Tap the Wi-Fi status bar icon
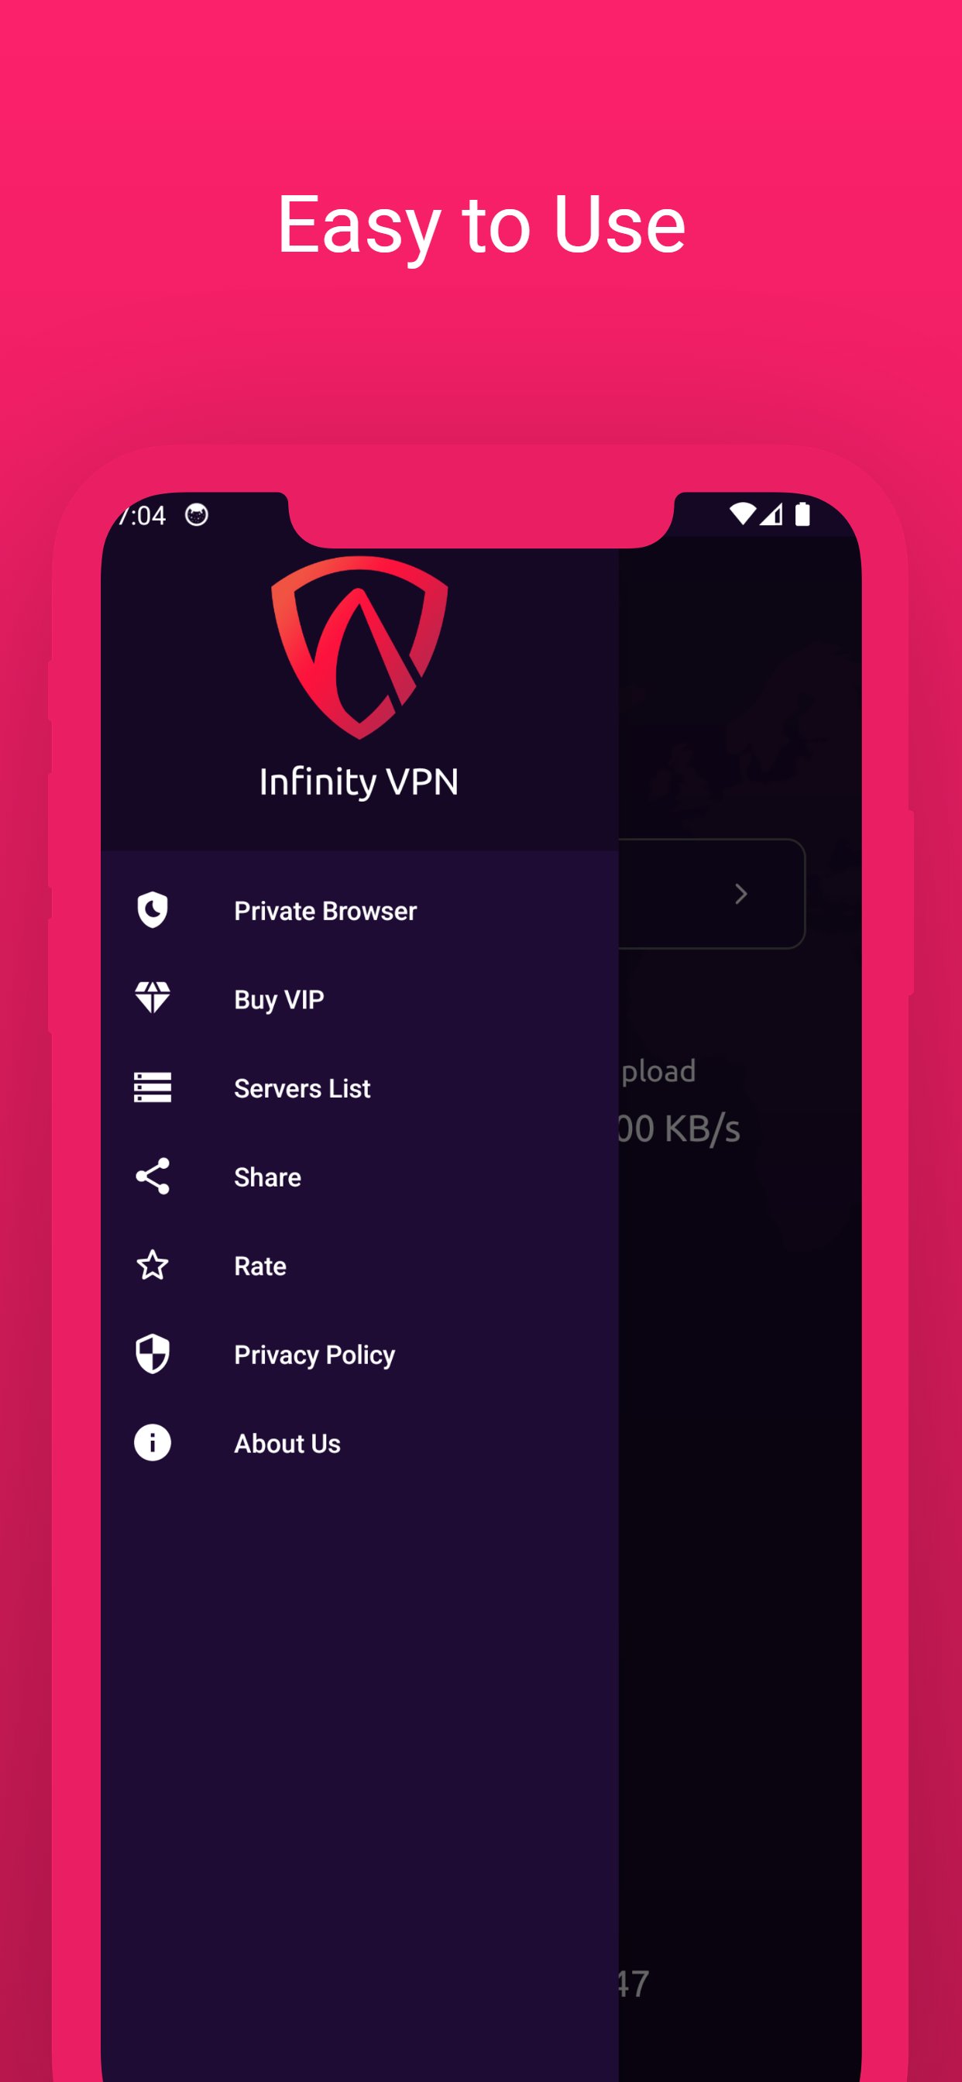The height and width of the screenshot is (2082, 962). point(742,514)
